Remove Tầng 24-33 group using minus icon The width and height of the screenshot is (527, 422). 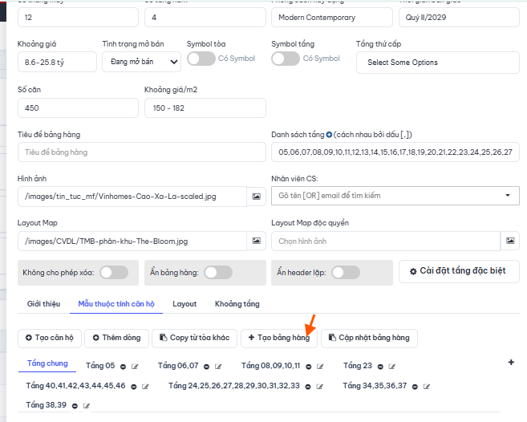click(308, 387)
